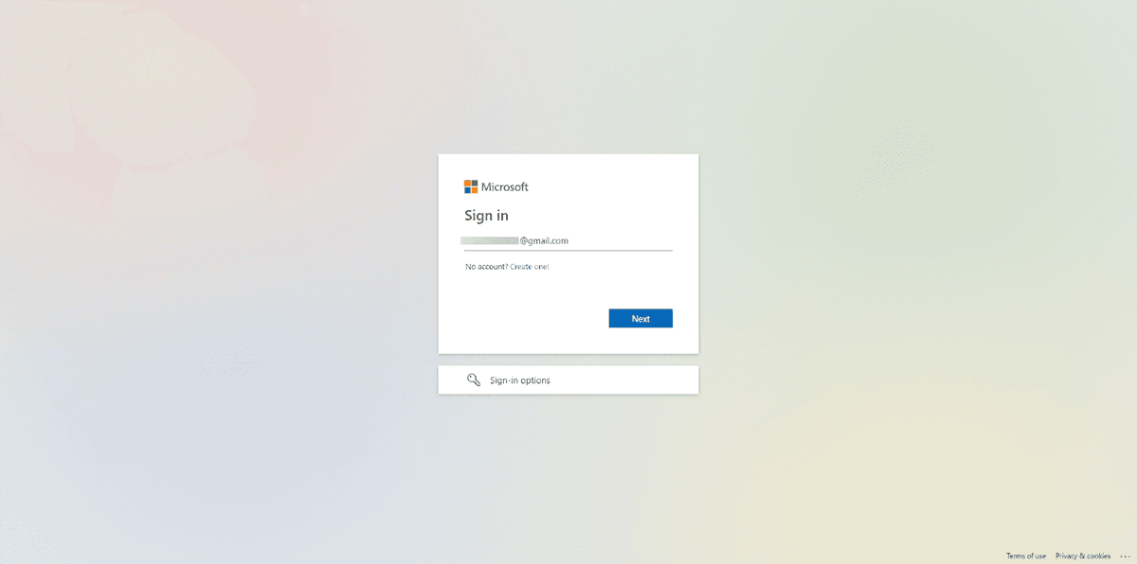
Task: Click the Microsoft wordmark text
Action: [505, 187]
